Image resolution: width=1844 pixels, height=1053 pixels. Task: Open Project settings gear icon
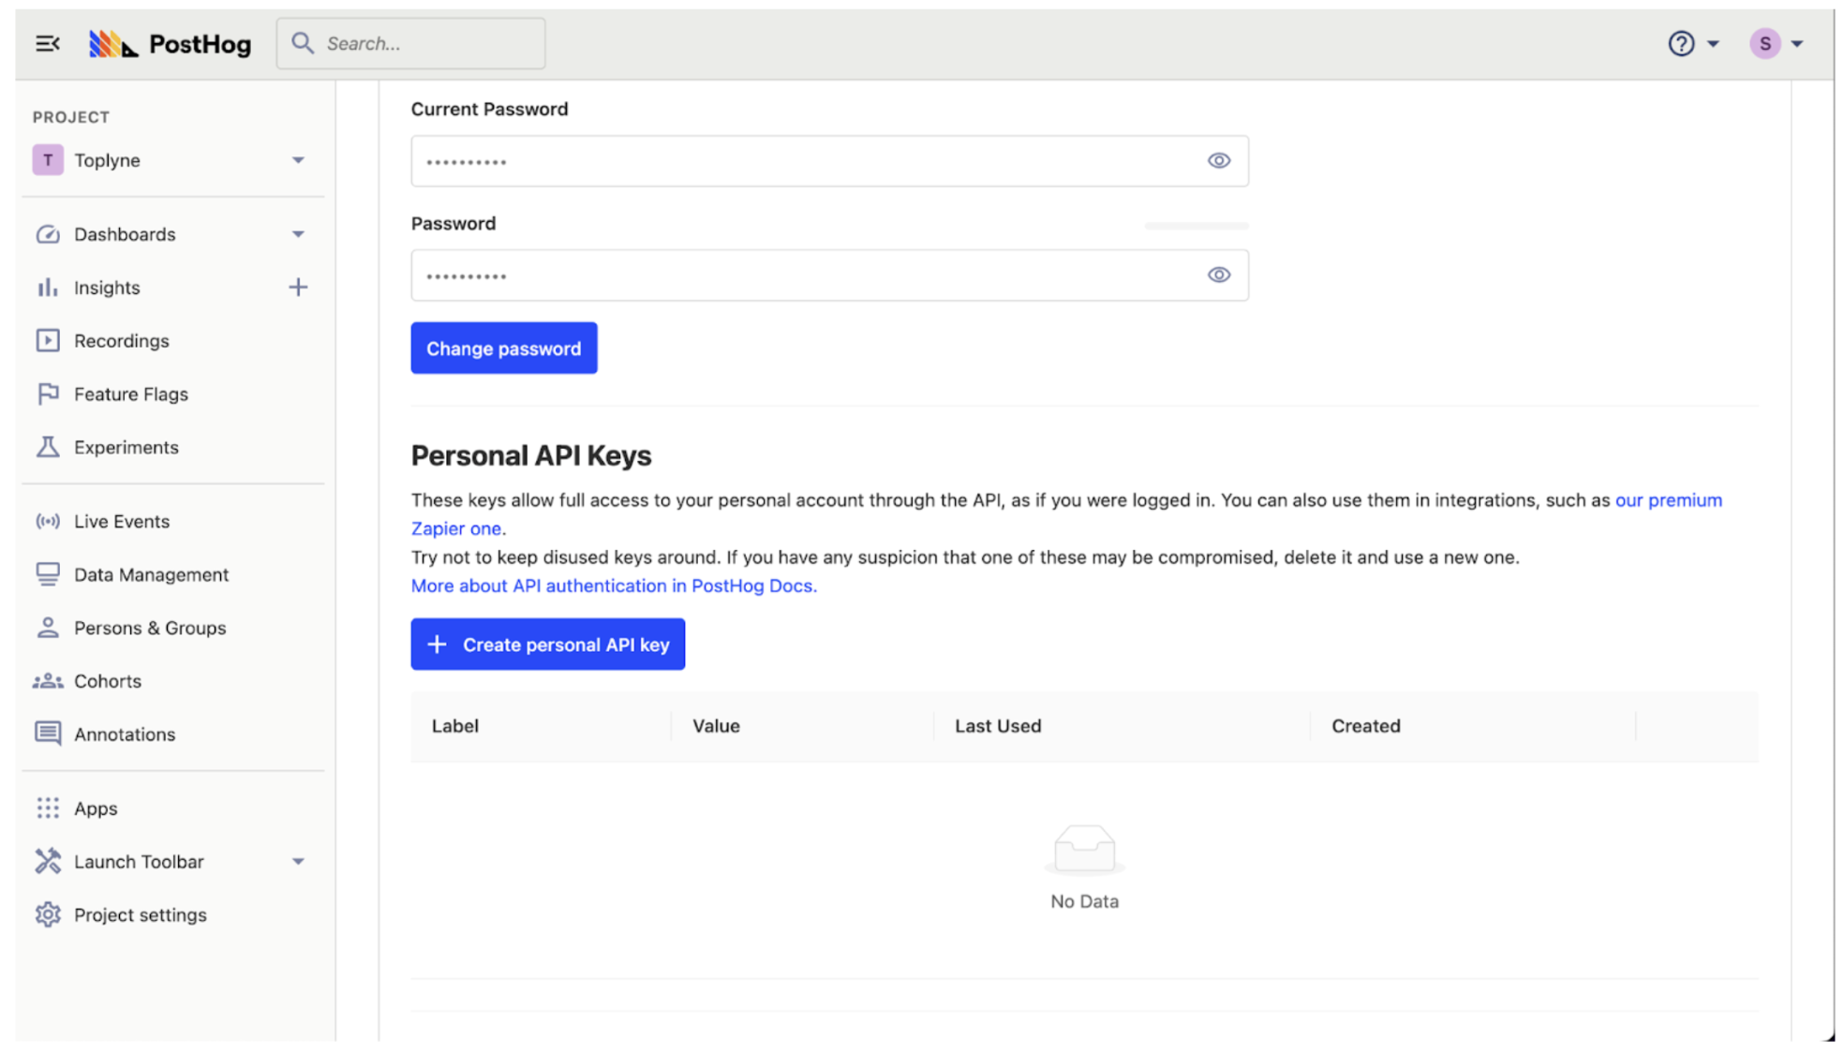pos(48,914)
